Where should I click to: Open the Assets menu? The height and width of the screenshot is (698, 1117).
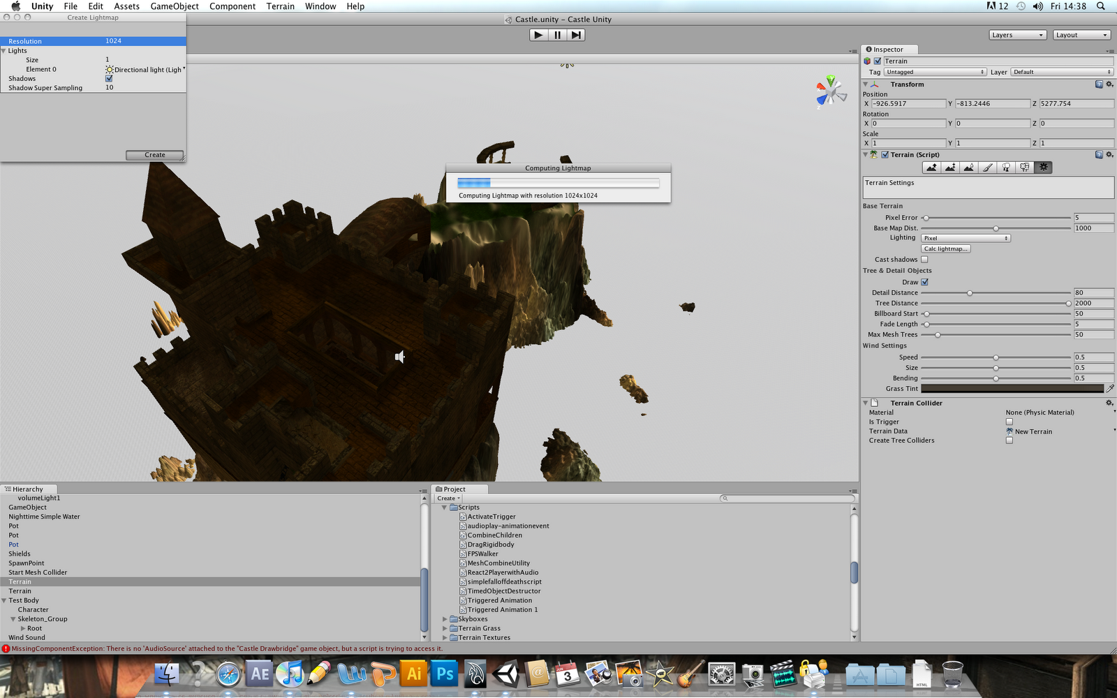pyautogui.click(x=126, y=6)
